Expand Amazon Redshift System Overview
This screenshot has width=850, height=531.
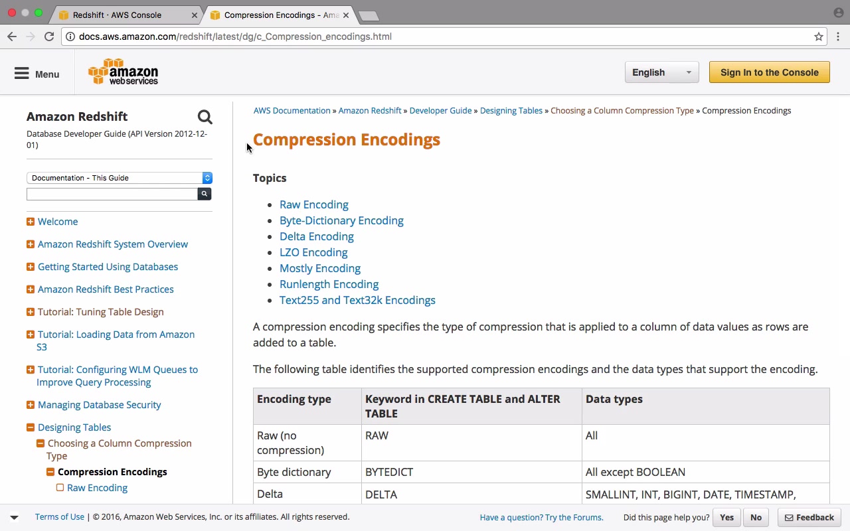coord(31,244)
